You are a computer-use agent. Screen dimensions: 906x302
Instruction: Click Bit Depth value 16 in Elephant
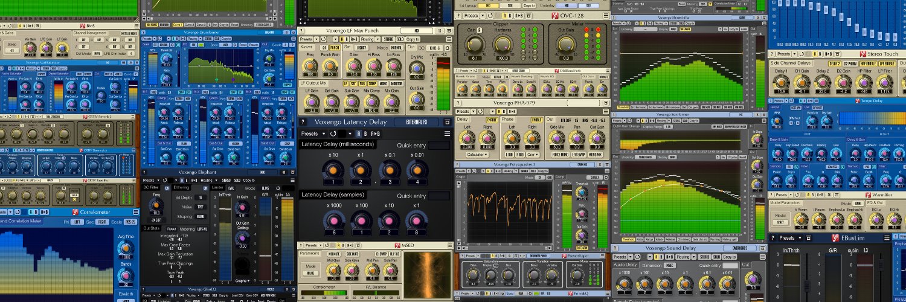[x=201, y=198]
